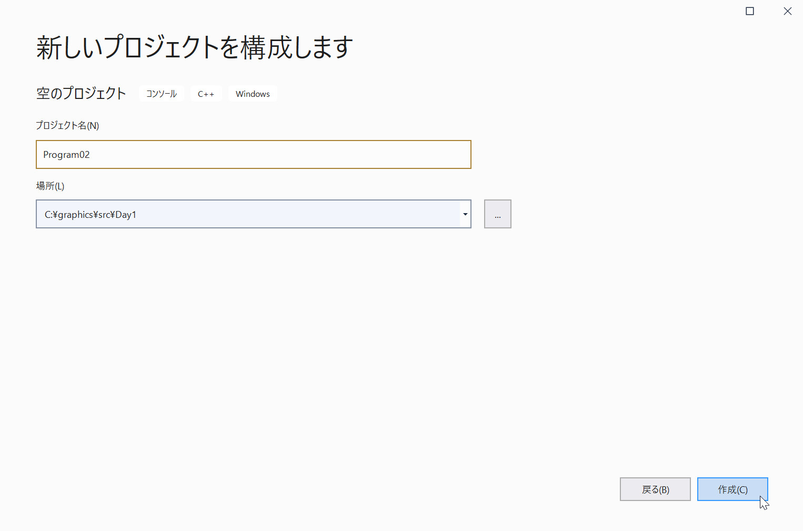Click empty right side of project name field
803x531 pixels.
(x=368, y=154)
